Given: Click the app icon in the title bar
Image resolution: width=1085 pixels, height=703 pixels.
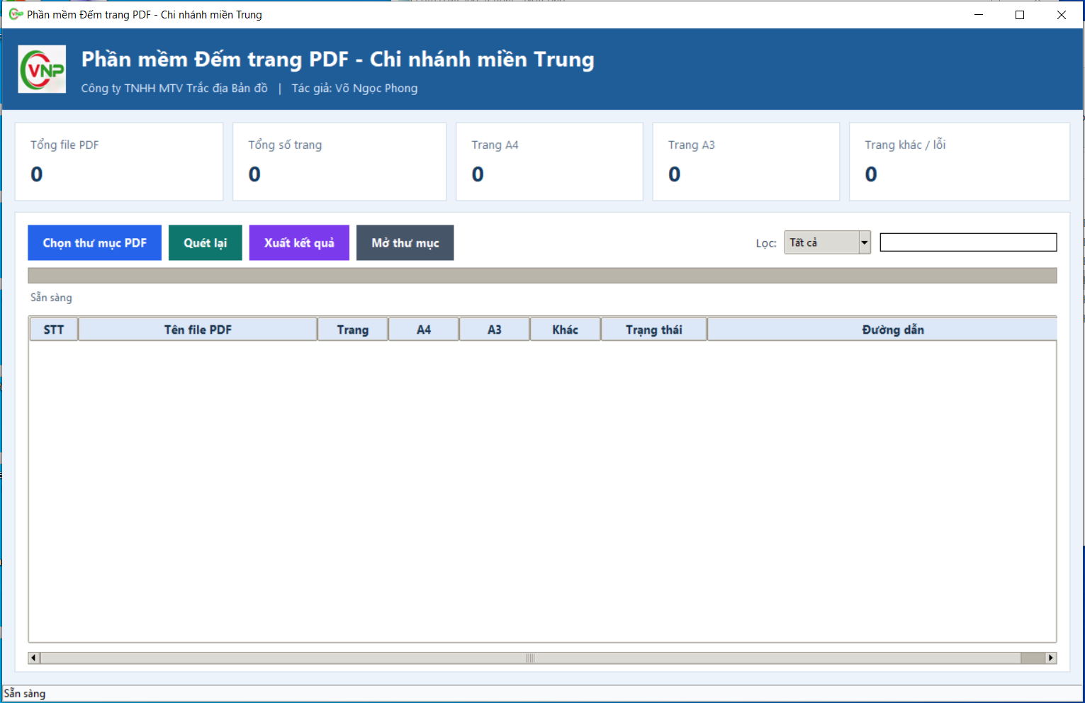Looking at the screenshot, I should 16,14.
